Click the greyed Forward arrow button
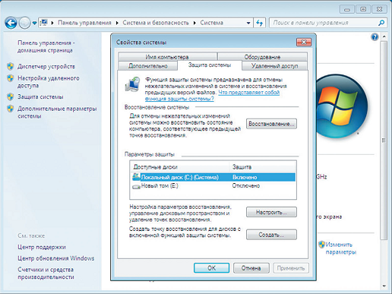Screen dimensions: 392x294 (x=24, y=23)
